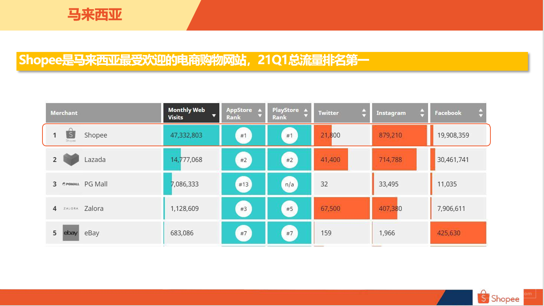Click the Zalora logo icon

[x=71, y=208]
